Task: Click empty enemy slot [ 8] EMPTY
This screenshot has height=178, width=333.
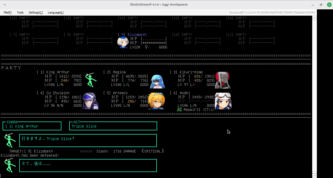Action: click(x=74, y=35)
